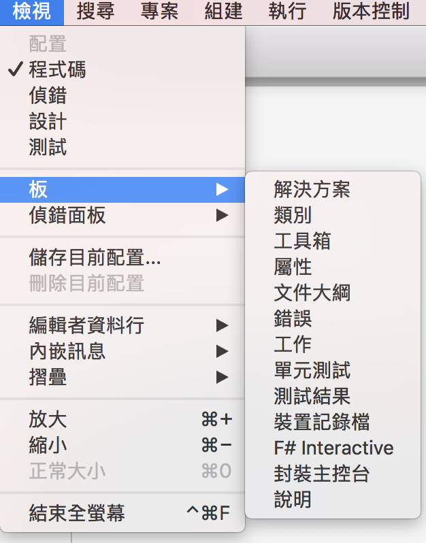
Task: Expand the 偵錯面板 submenu
Action: coord(122,216)
